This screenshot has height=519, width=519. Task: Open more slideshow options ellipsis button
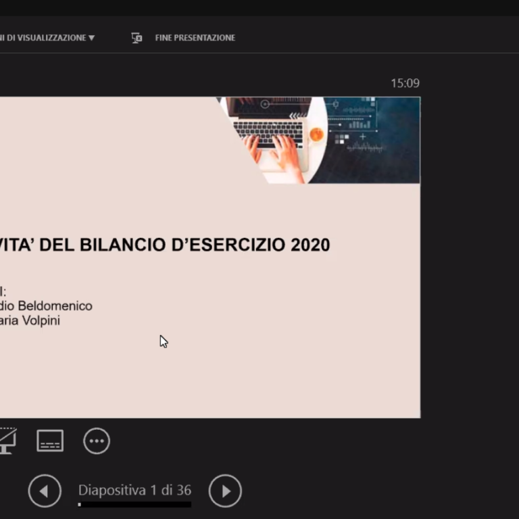point(97,441)
